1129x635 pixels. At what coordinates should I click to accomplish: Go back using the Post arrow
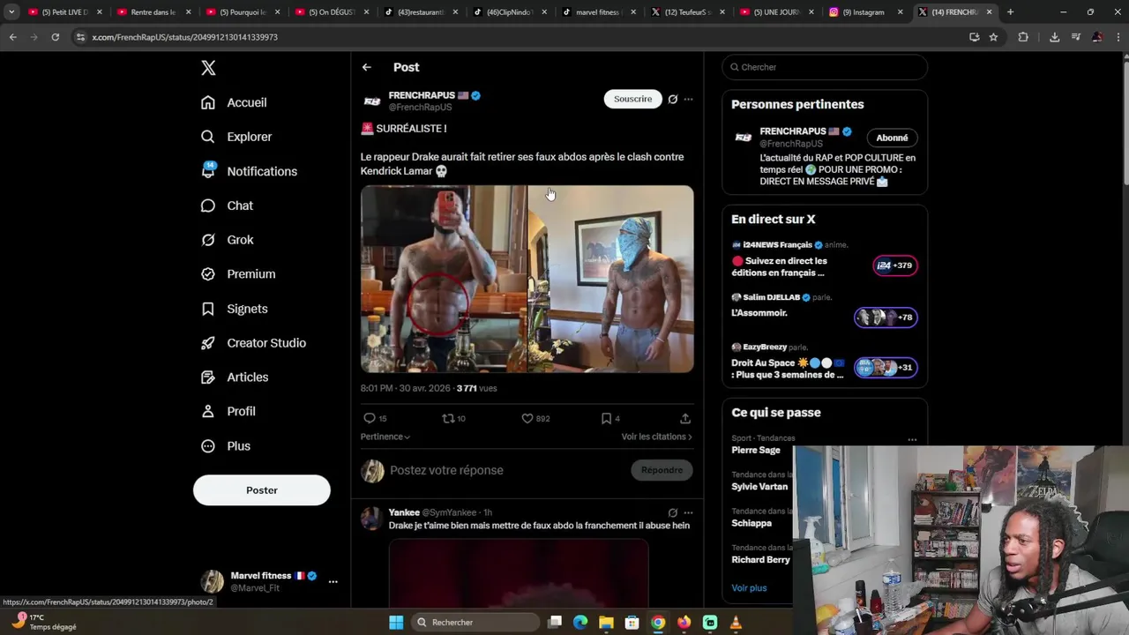click(367, 67)
